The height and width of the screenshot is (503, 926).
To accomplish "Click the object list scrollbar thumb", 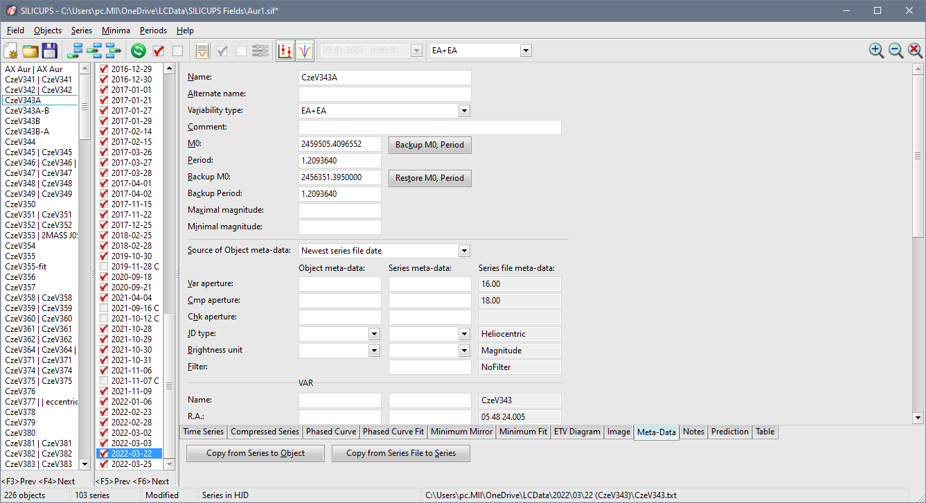I will coord(84,107).
